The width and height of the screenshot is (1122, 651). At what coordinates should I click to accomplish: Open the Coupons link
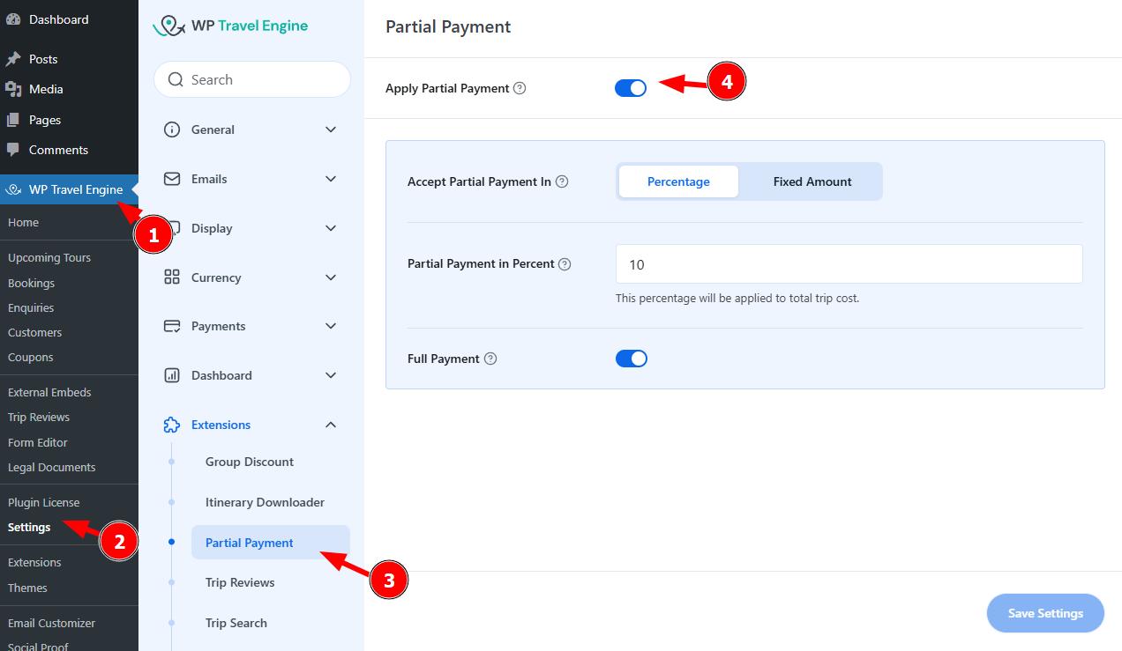click(30, 357)
